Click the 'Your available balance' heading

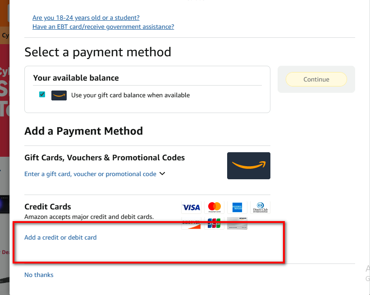coord(76,78)
